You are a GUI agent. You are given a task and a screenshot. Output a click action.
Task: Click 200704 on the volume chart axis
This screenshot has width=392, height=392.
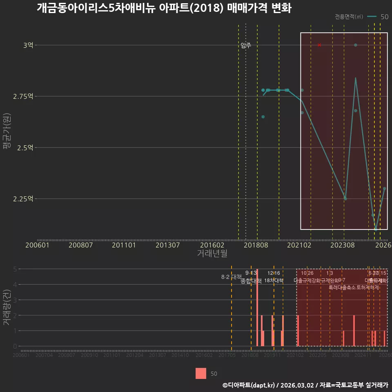(x=44, y=355)
